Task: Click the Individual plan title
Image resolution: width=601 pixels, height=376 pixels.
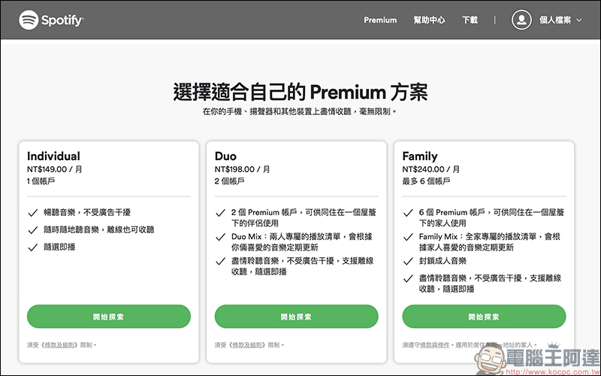Action: [x=53, y=156]
